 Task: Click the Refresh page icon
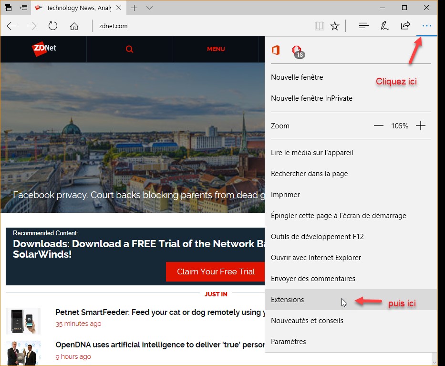pyautogui.click(x=53, y=26)
